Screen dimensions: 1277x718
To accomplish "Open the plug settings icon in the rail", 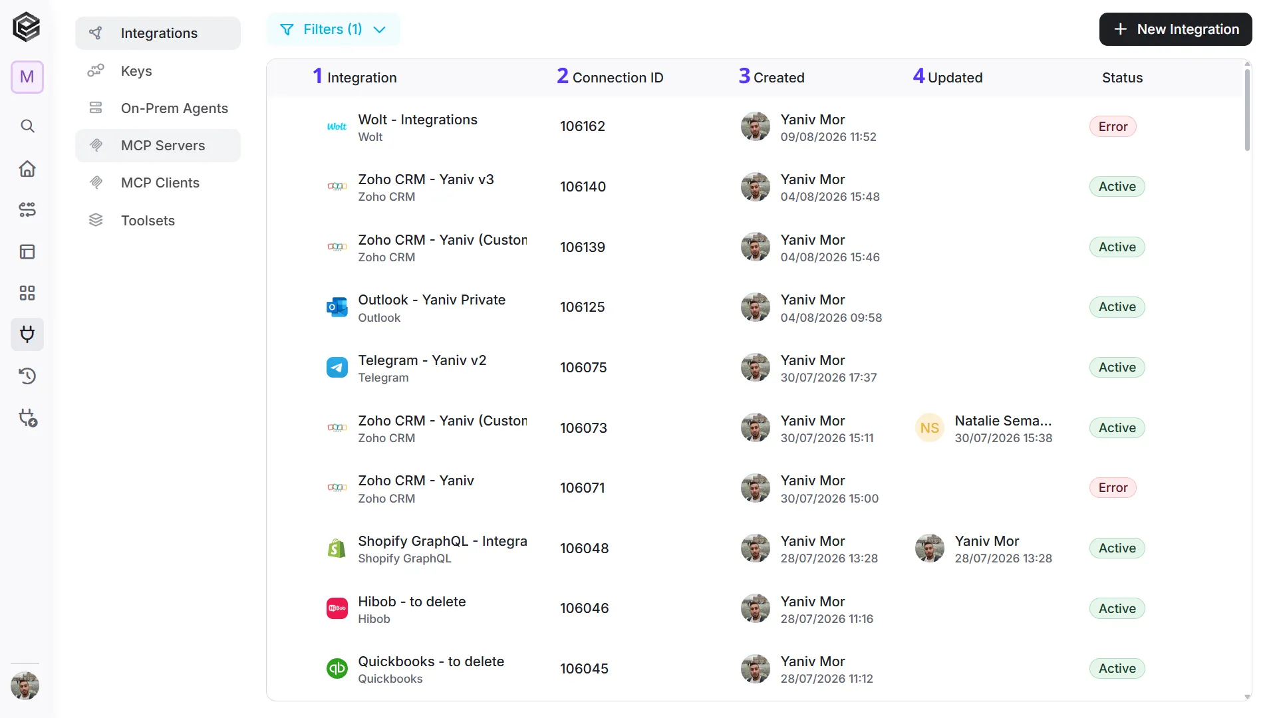I will tap(27, 418).
